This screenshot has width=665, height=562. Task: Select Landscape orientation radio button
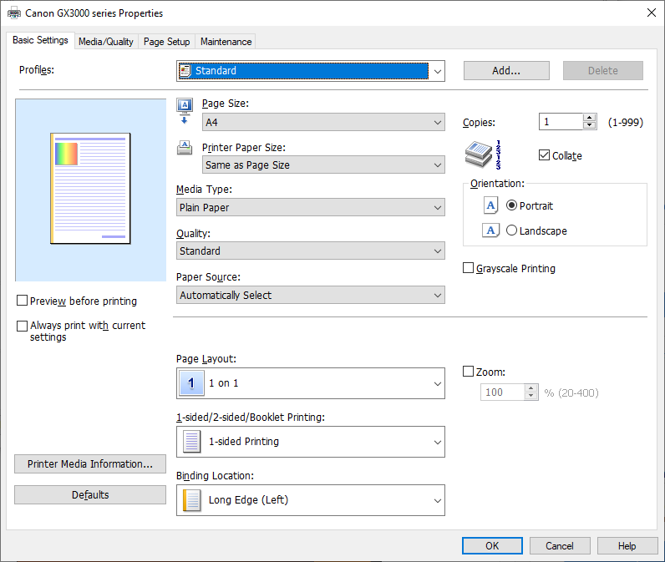tap(511, 230)
